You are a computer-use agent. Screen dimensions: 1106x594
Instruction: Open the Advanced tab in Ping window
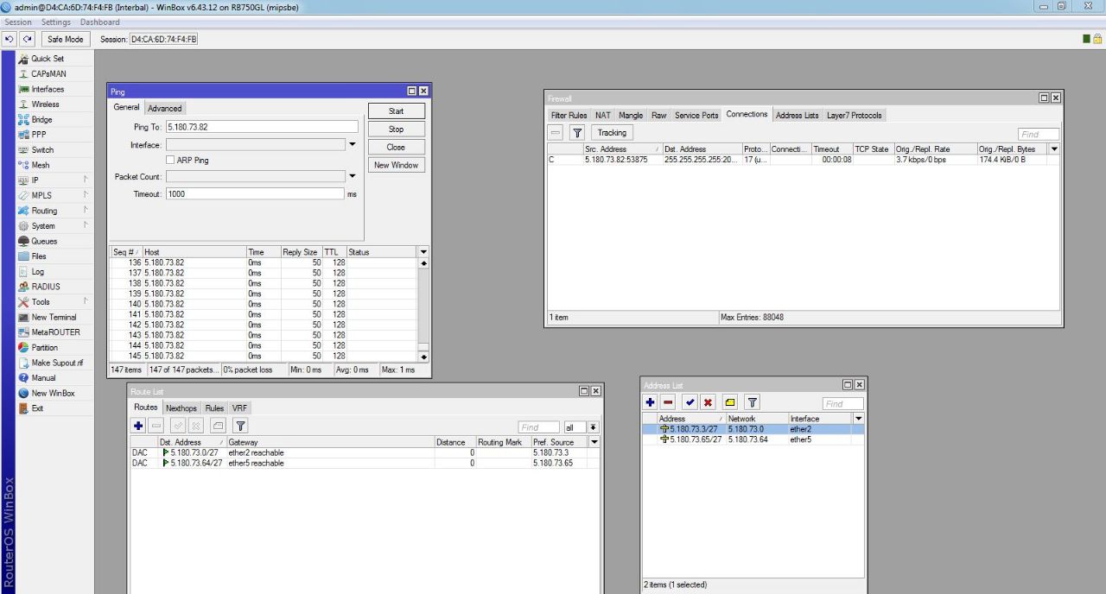tap(164, 108)
